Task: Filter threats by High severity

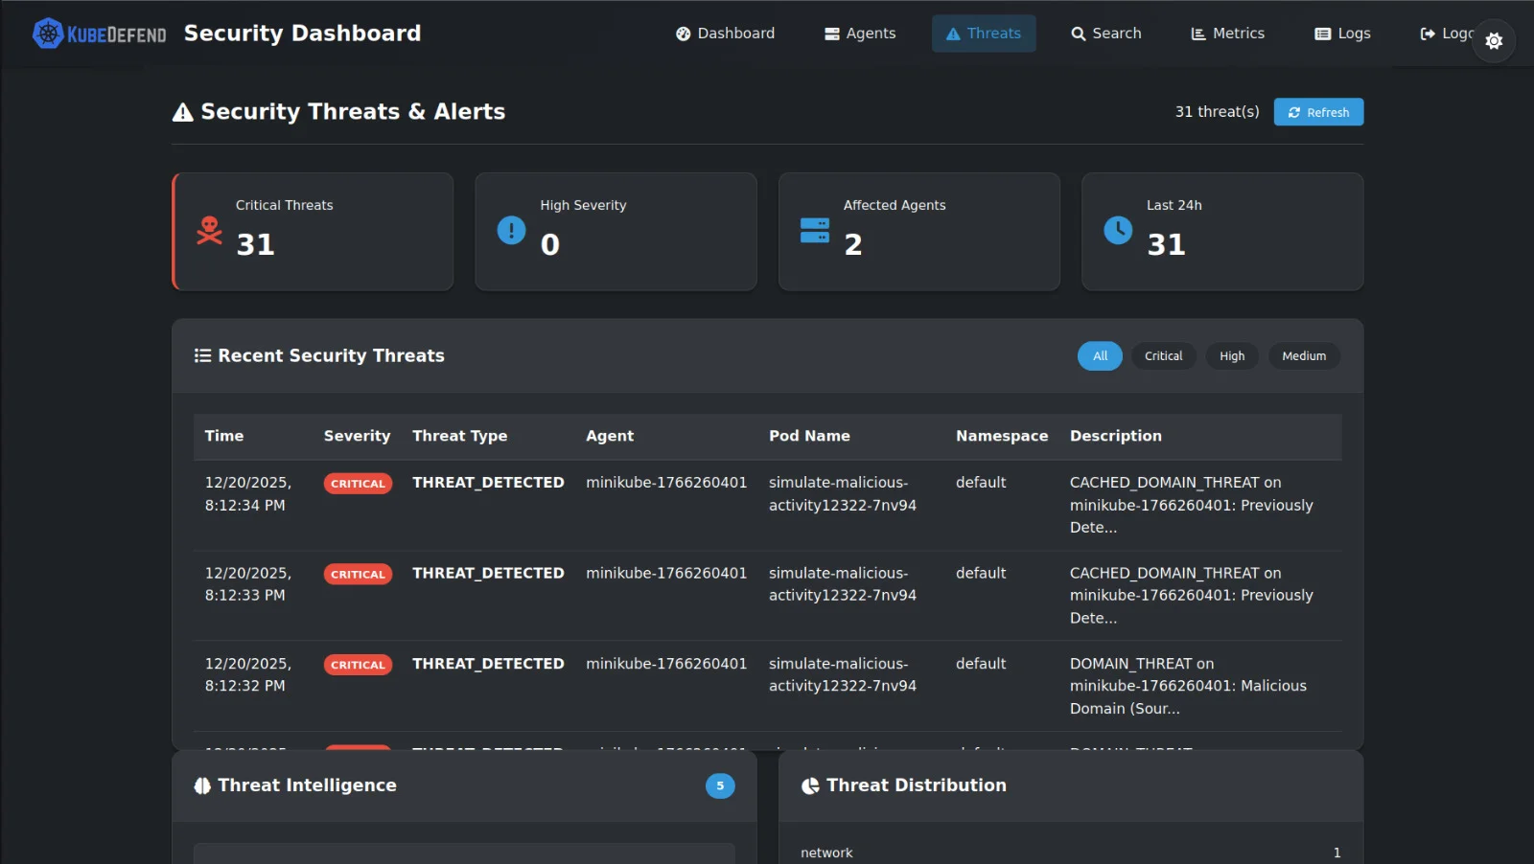Action: click(1232, 356)
